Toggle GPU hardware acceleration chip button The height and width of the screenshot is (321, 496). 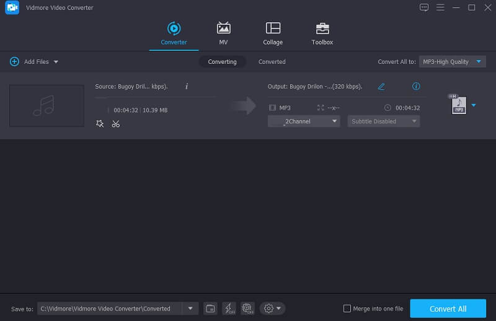pos(247,309)
